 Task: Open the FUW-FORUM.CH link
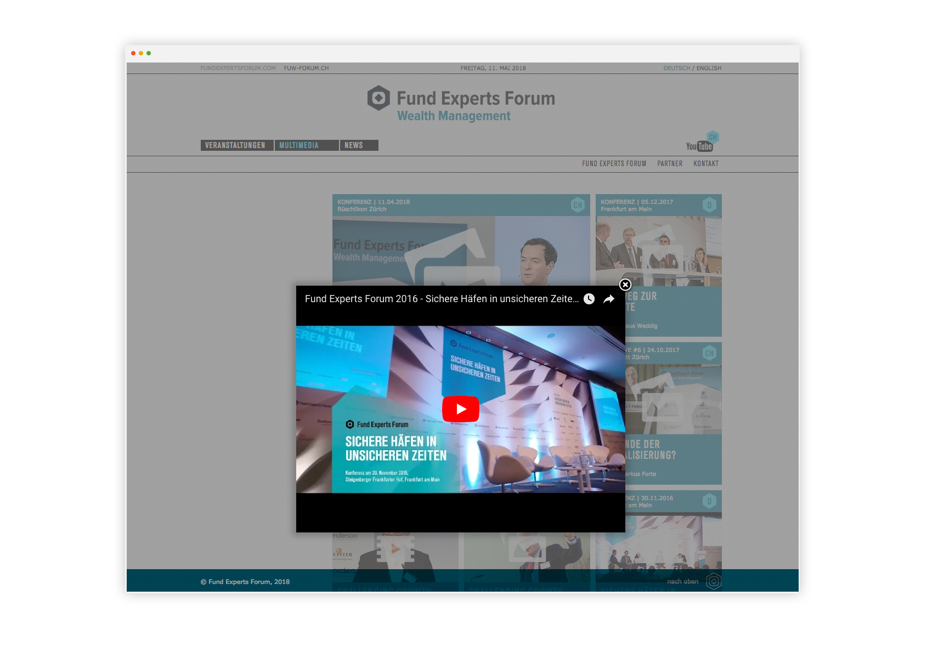(x=306, y=68)
